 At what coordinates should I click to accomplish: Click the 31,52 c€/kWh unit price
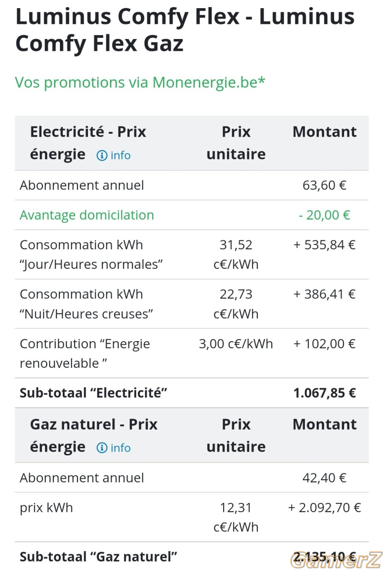click(236, 255)
